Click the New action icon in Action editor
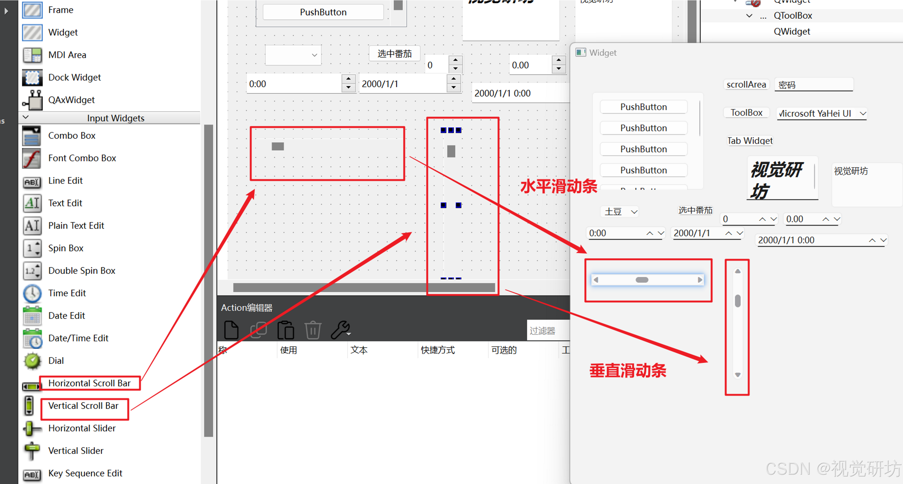The height and width of the screenshot is (484, 903). [231, 330]
